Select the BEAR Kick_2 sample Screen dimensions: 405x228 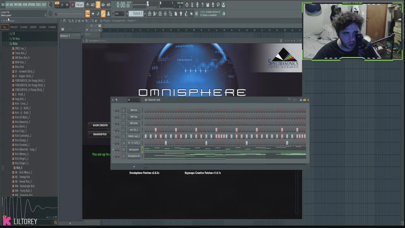(x=20, y=62)
